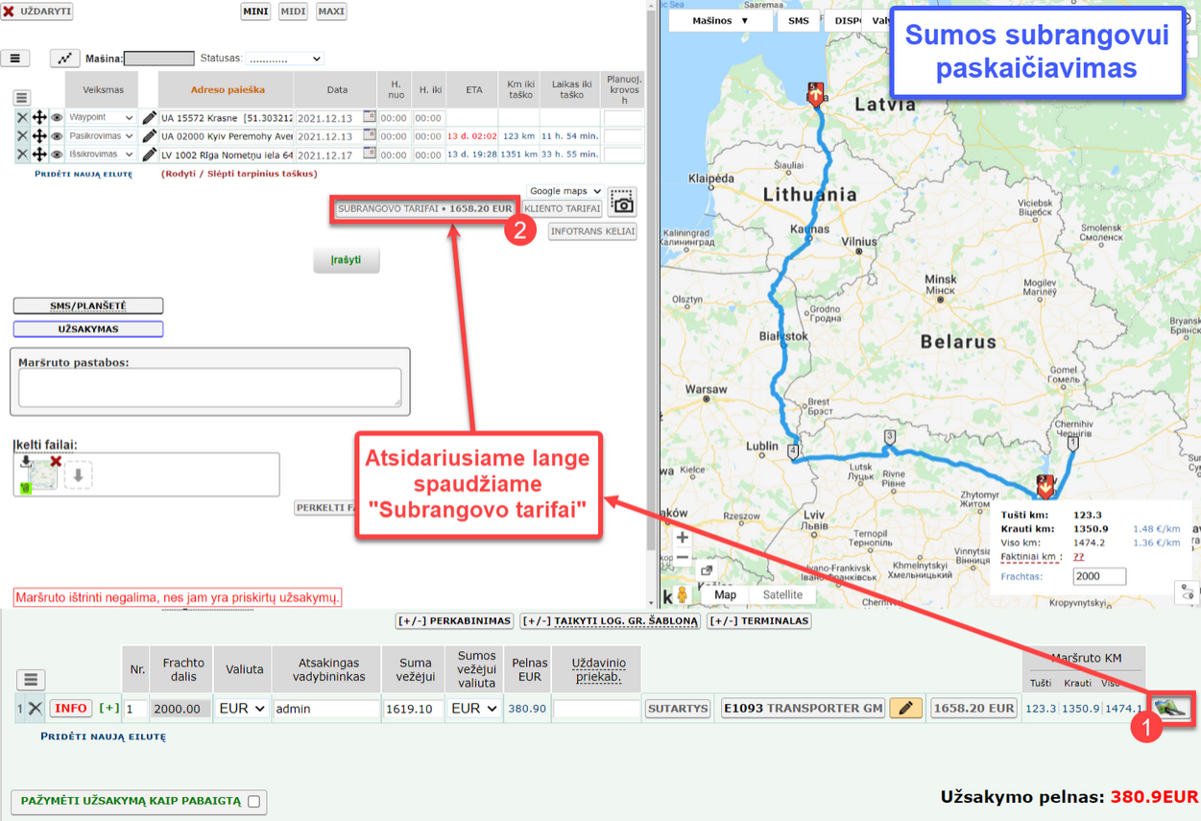Click the Kliento tarifai button
The width and height of the screenshot is (1201, 821).
point(563,208)
